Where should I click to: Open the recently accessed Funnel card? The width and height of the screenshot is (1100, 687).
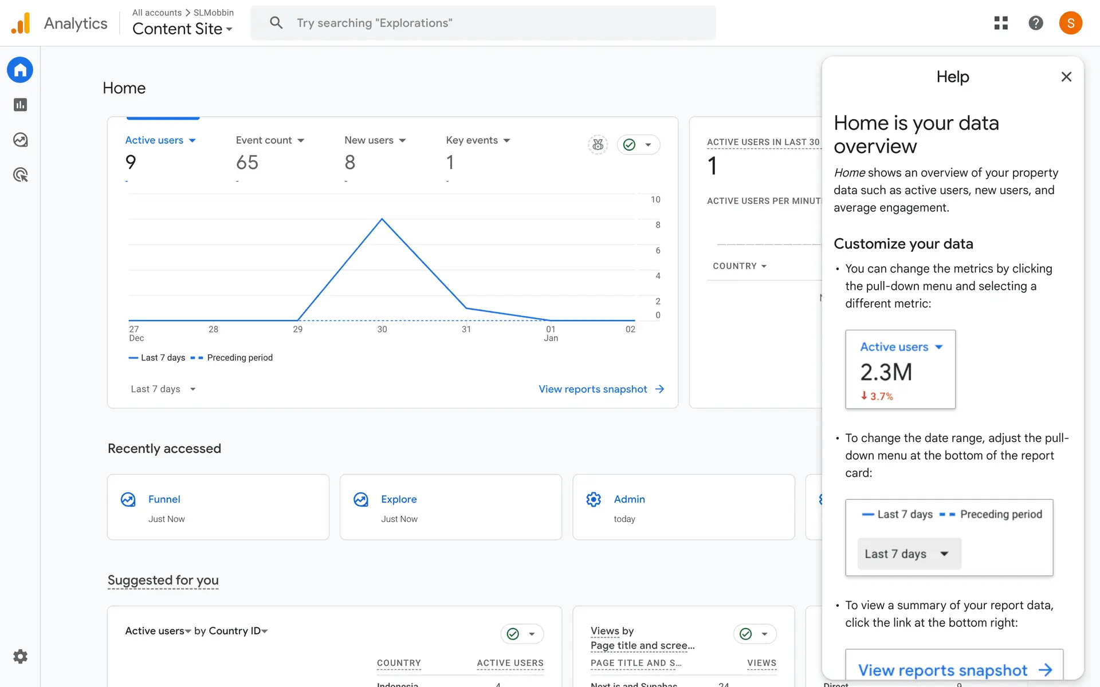218,507
